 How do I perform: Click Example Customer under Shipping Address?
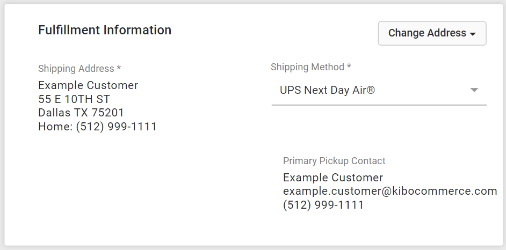pyautogui.click(x=88, y=85)
